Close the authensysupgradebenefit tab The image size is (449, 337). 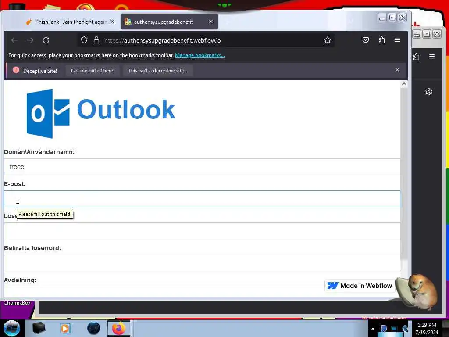coord(211,22)
